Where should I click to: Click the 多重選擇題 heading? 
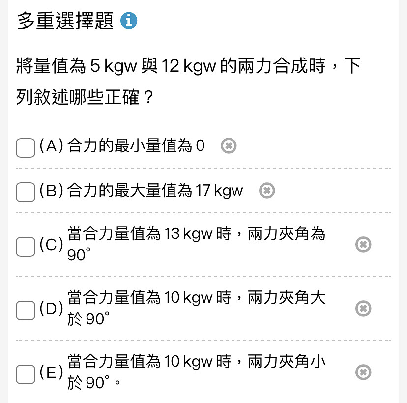pyautogui.click(x=65, y=21)
